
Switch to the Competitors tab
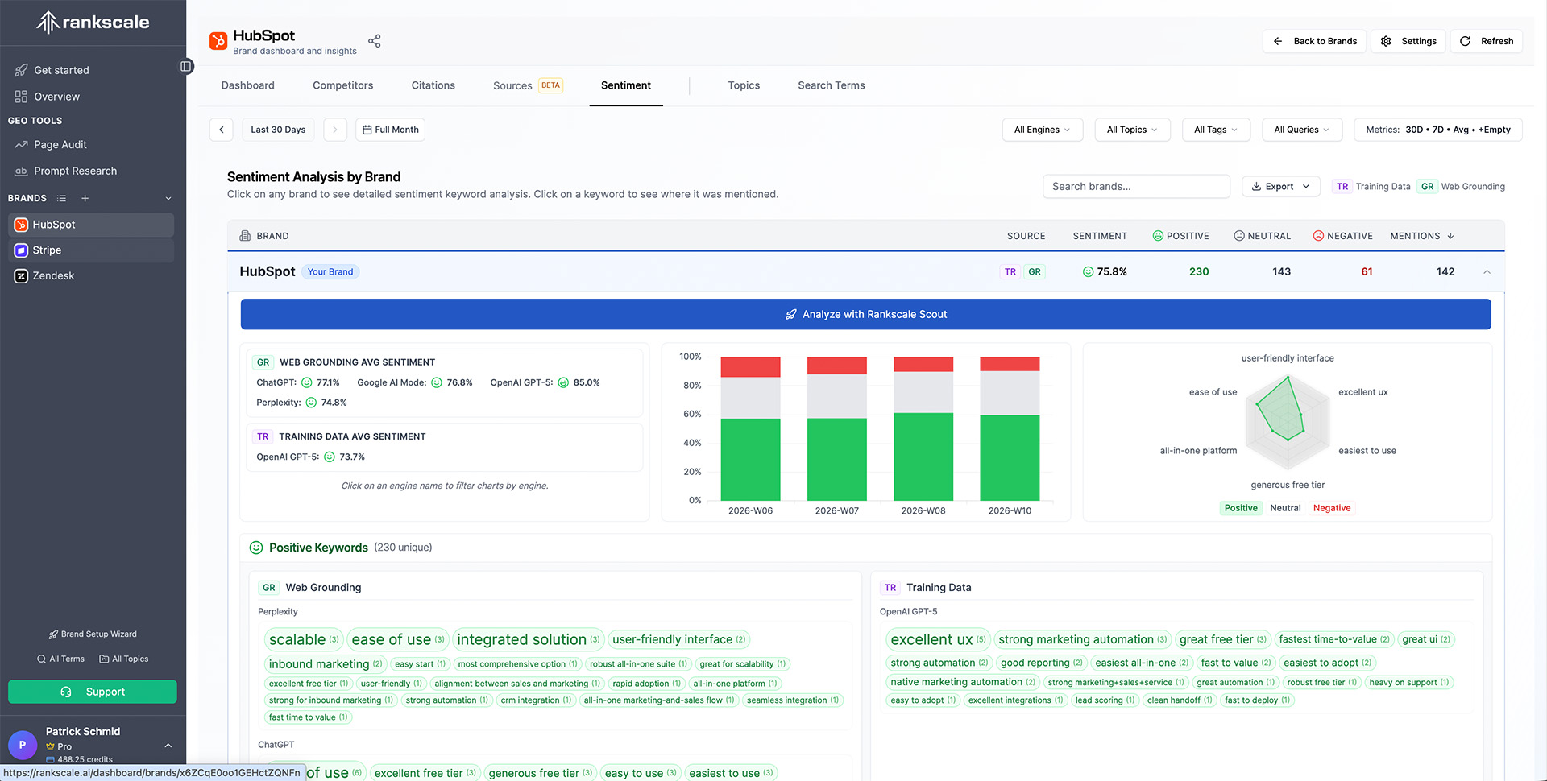point(342,85)
